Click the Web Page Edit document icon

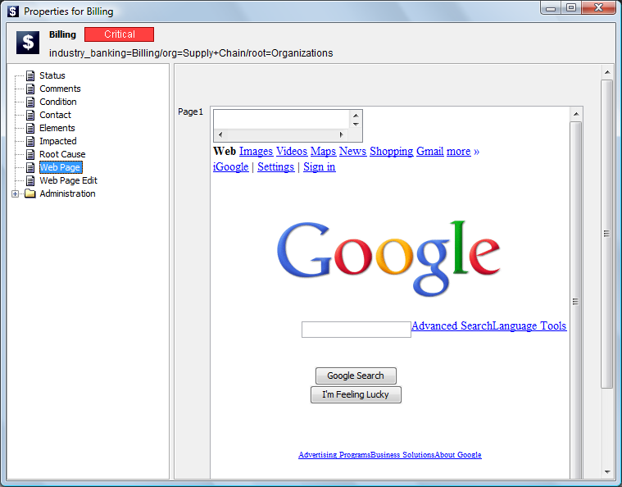coord(30,180)
